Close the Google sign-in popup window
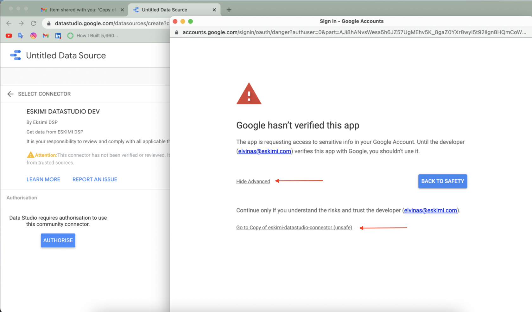The height and width of the screenshot is (312, 532). 175,21
